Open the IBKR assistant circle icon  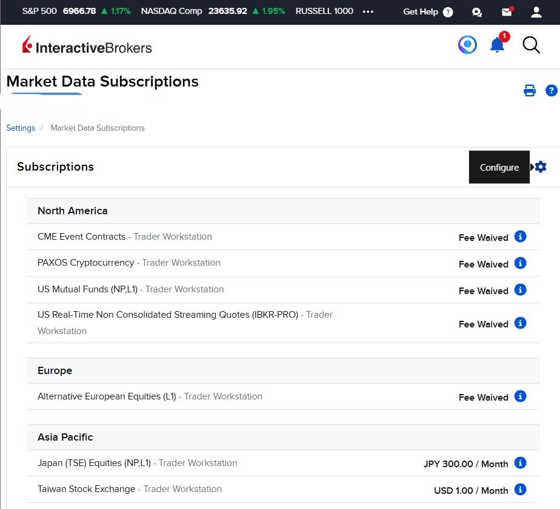click(467, 45)
